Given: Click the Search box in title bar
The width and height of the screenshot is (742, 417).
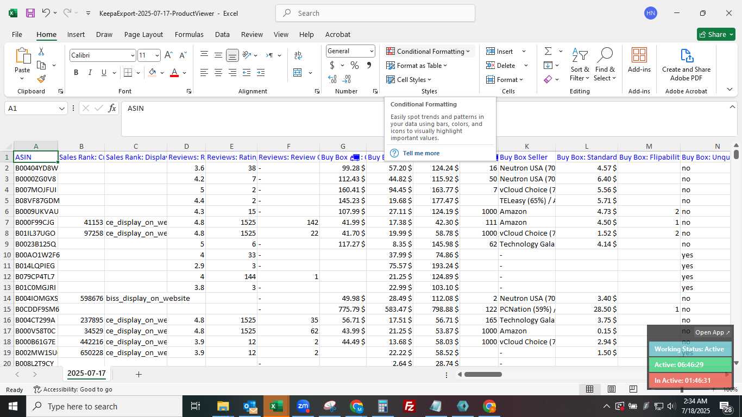Looking at the screenshot, I should click(x=375, y=13).
